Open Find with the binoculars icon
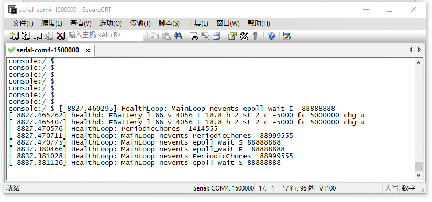 [178, 36]
